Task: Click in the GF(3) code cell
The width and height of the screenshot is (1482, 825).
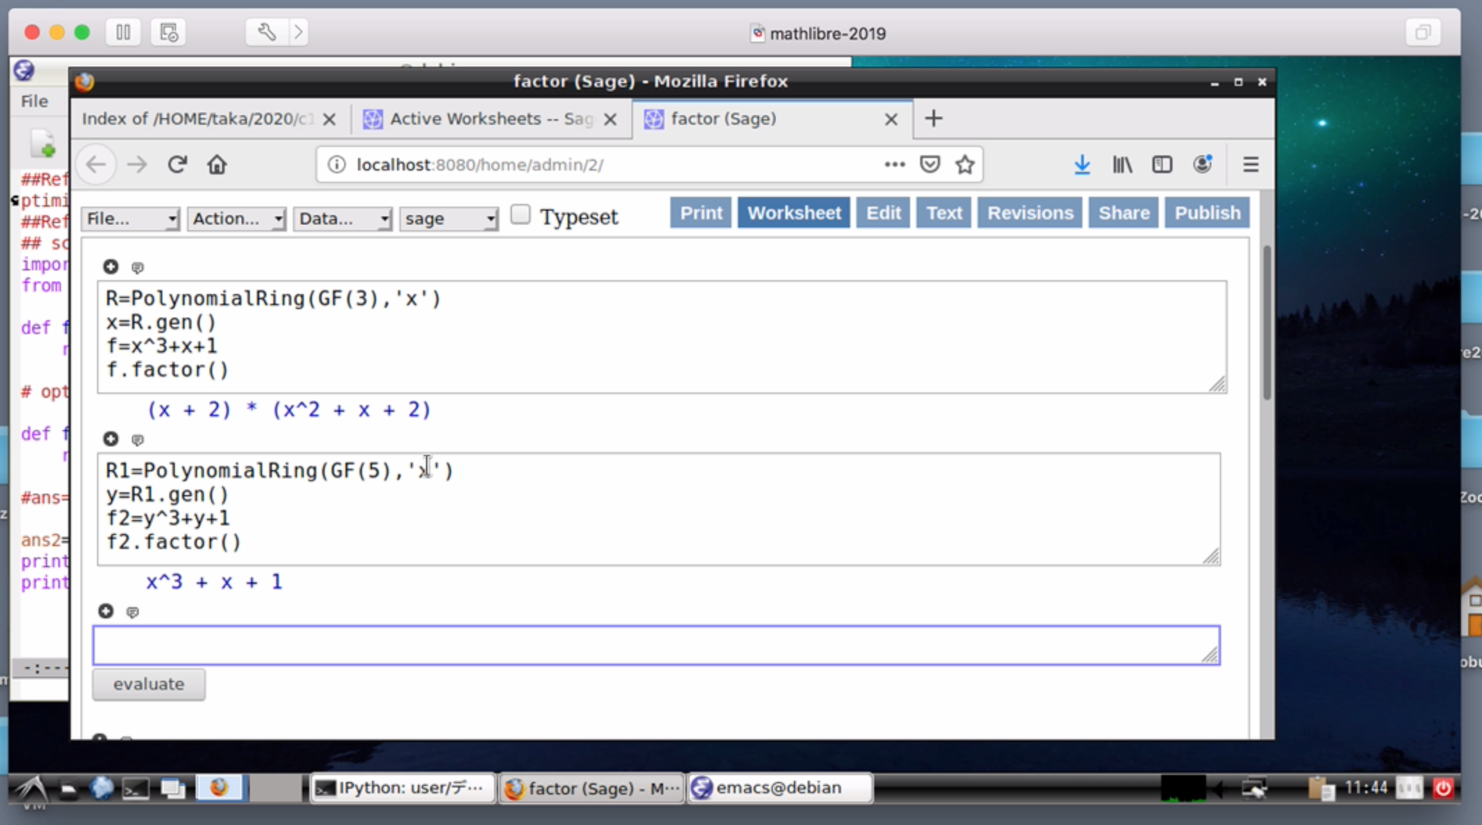Action: pos(662,337)
